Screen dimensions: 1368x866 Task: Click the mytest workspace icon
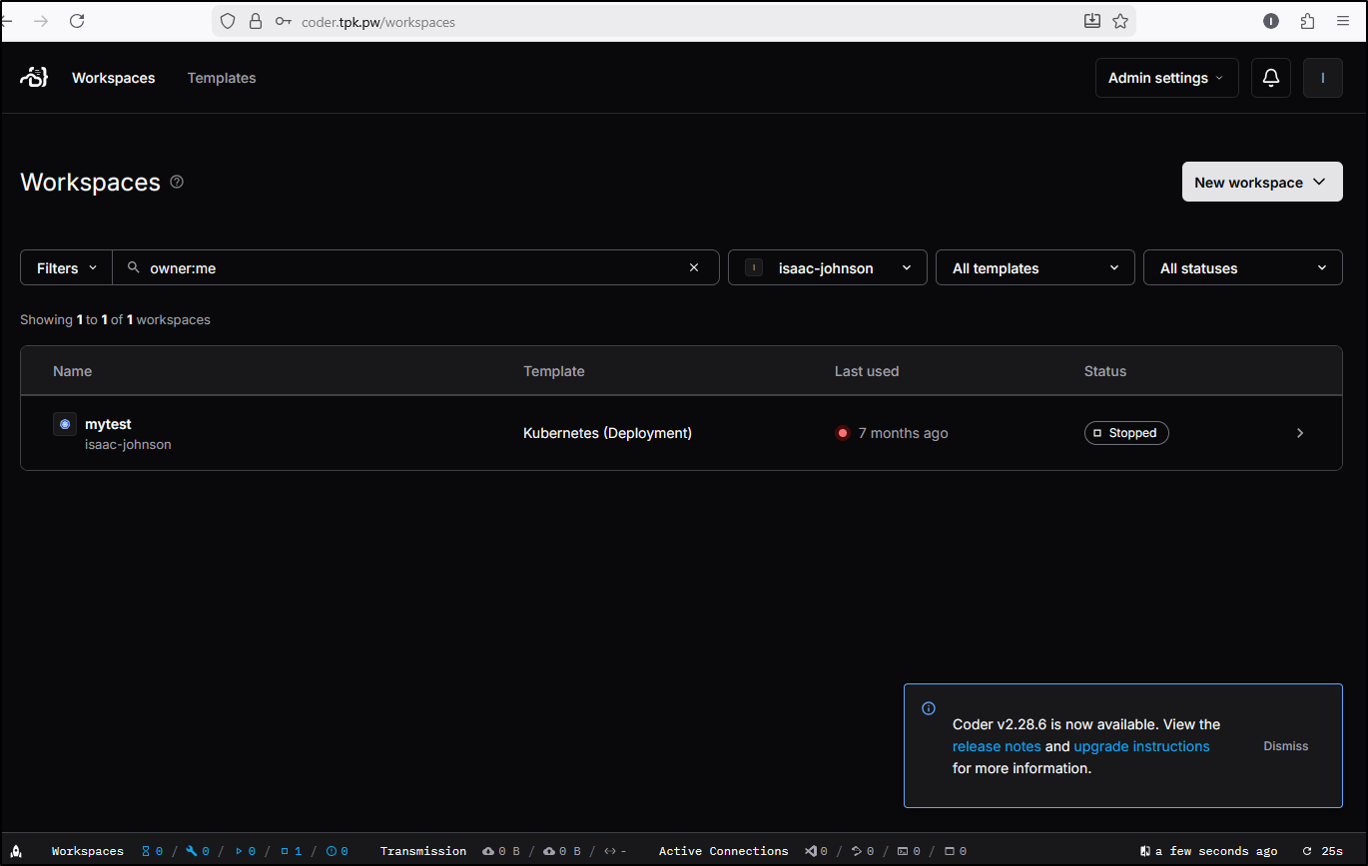[65, 424]
